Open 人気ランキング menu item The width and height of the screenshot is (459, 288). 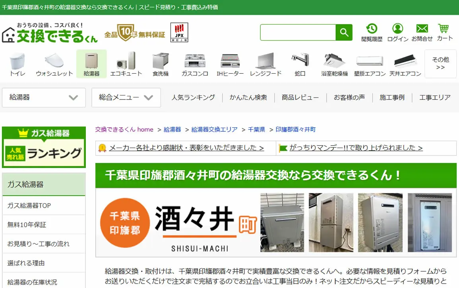pyautogui.click(x=193, y=97)
